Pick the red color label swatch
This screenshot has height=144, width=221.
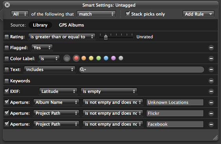coord(76,58)
